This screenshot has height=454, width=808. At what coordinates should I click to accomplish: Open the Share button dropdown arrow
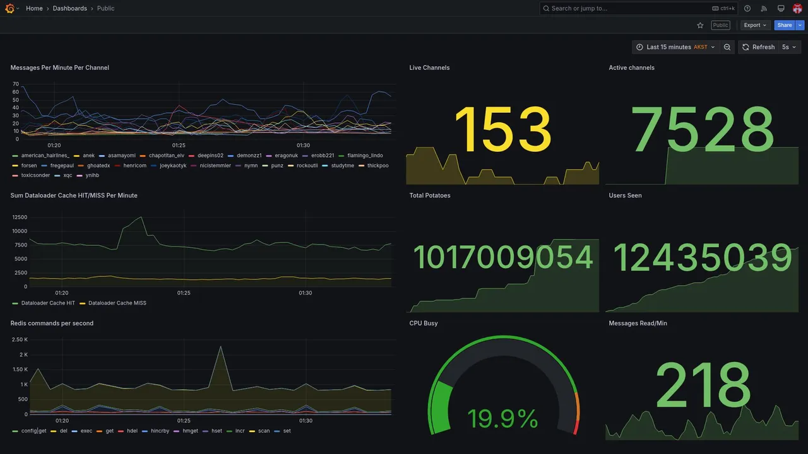tap(800, 25)
